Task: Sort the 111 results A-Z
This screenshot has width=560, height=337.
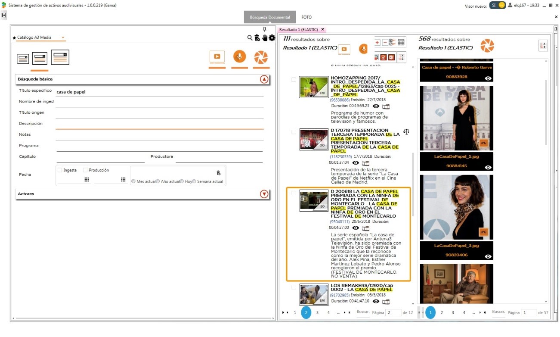Action: [x=401, y=57]
